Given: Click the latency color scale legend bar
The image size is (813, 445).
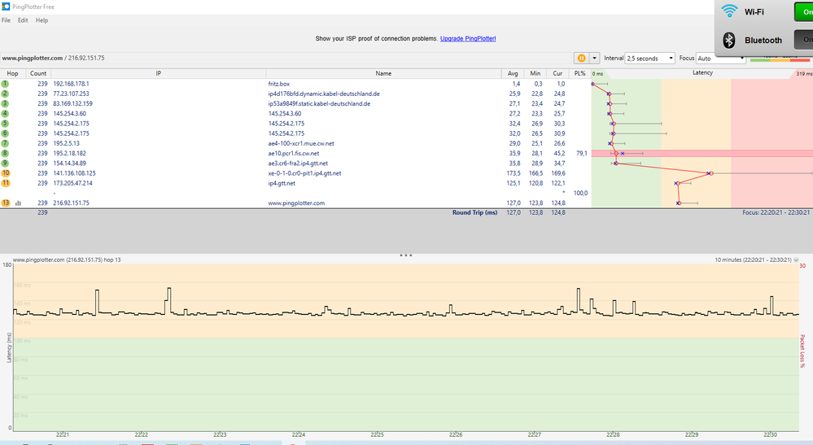Looking at the screenshot, I should point(780,60).
